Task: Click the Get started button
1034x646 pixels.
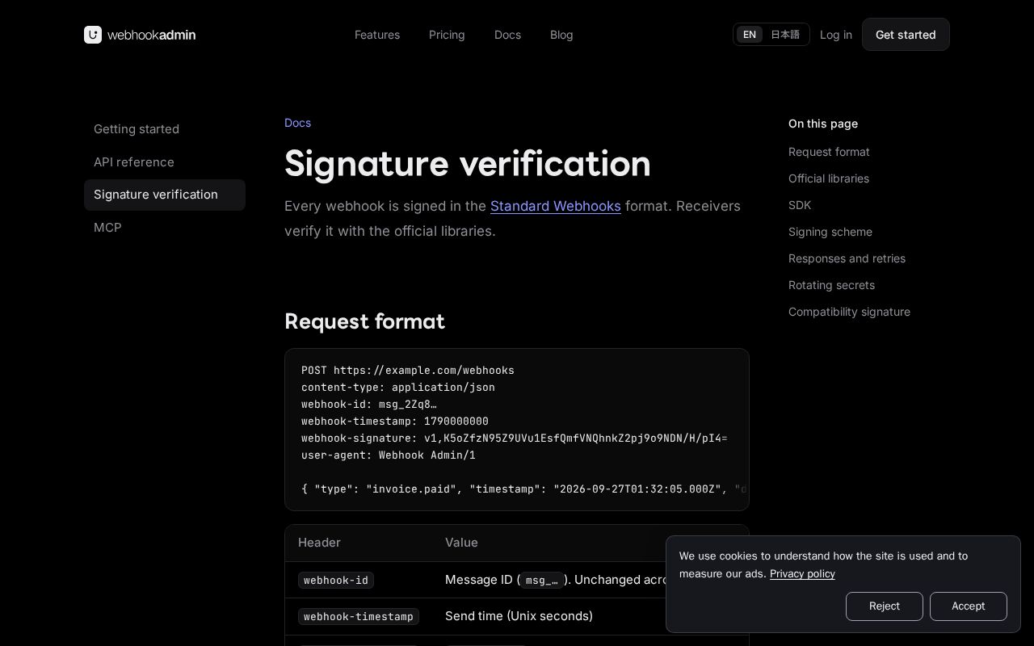Action: pyautogui.click(x=906, y=35)
